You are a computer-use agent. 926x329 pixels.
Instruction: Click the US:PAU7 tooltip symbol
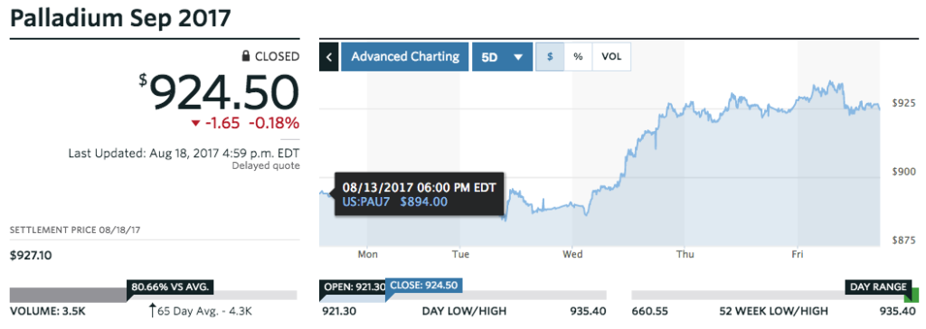pos(365,202)
